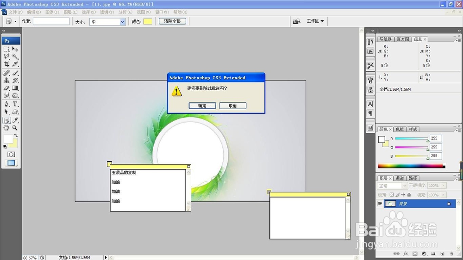This screenshot has width=463, height=260.
Task: Select the Move tool
Action: click(x=15, y=50)
